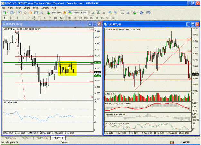201x145 pixels.
Task: Switch timeframe to W1
Action: pyautogui.click(x=108, y=18)
